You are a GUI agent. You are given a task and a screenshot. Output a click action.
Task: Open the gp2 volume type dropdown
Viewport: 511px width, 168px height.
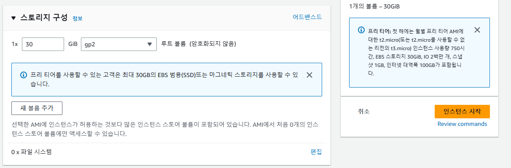[x=119, y=44]
